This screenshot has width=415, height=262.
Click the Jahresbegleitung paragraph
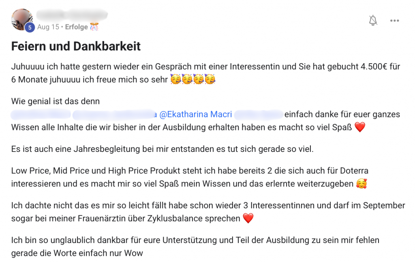click(x=162, y=149)
